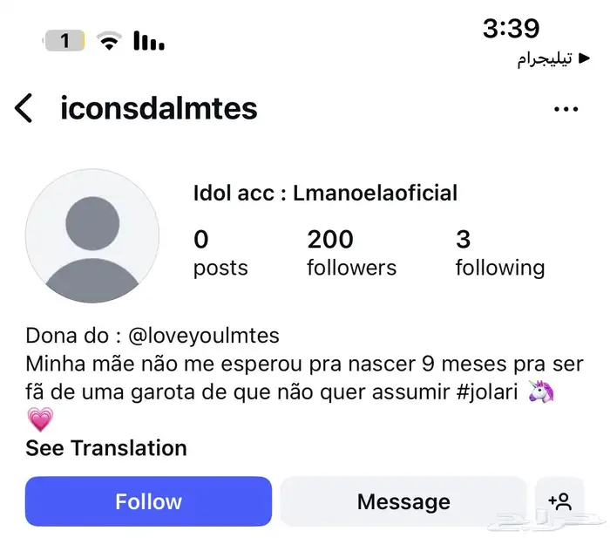Image resolution: width=610 pixels, height=538 pixels.
Task: Tap the add suggested people icon
Action: [x=559, y=501]
